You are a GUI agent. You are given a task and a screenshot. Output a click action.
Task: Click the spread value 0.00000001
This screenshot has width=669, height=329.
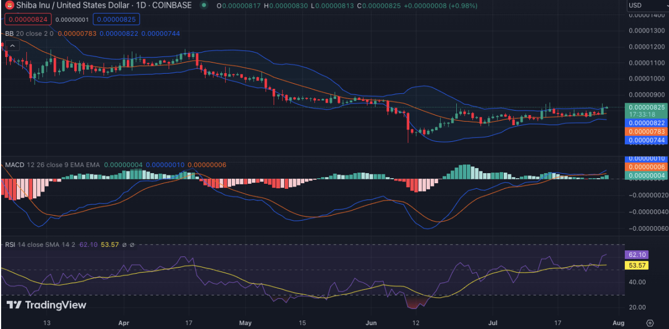[72, 19]
